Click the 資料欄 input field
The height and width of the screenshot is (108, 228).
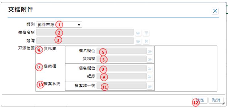122,59
